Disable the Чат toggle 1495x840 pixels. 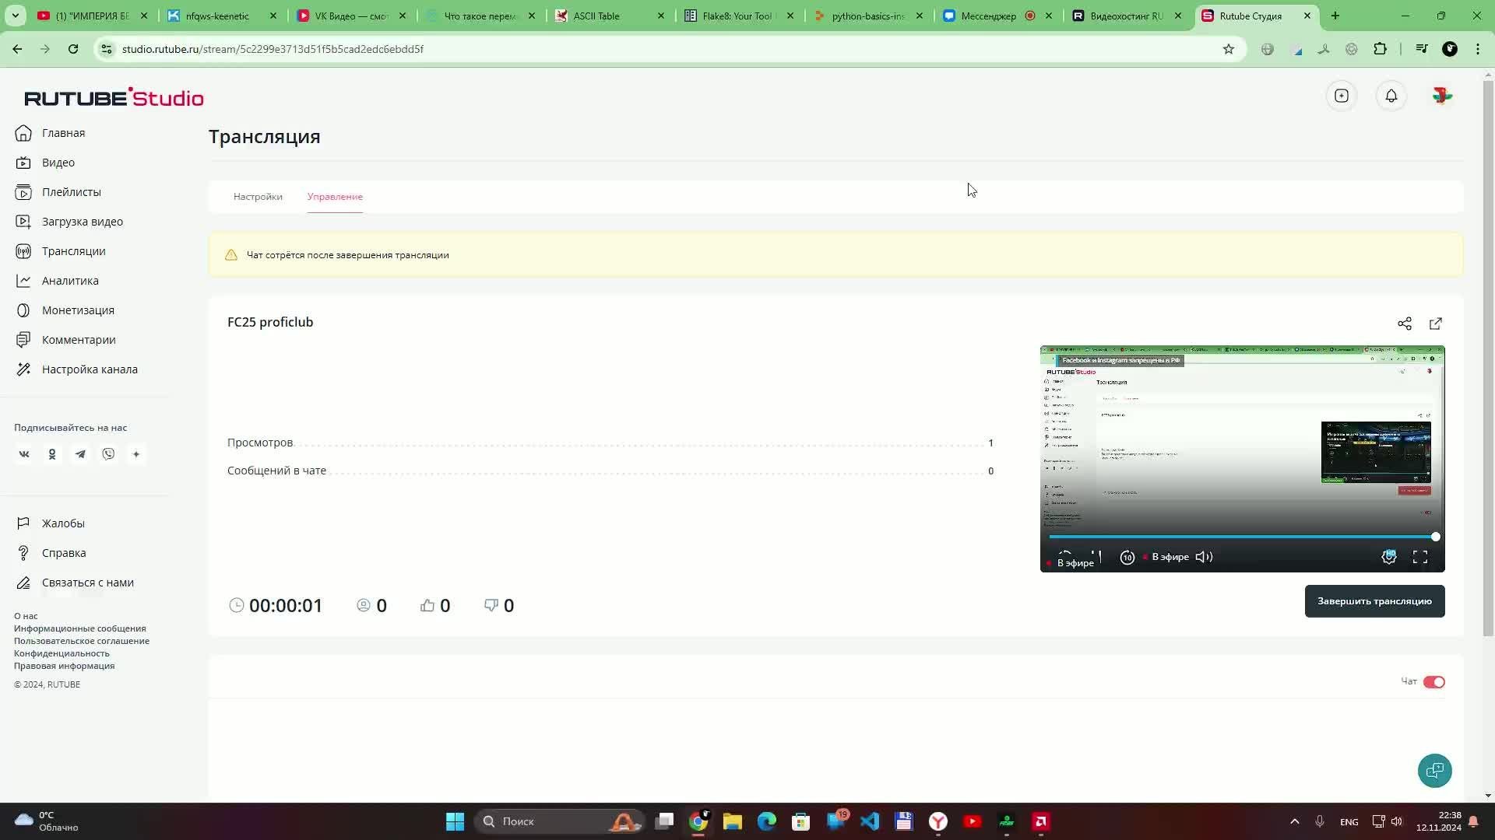1433,682
